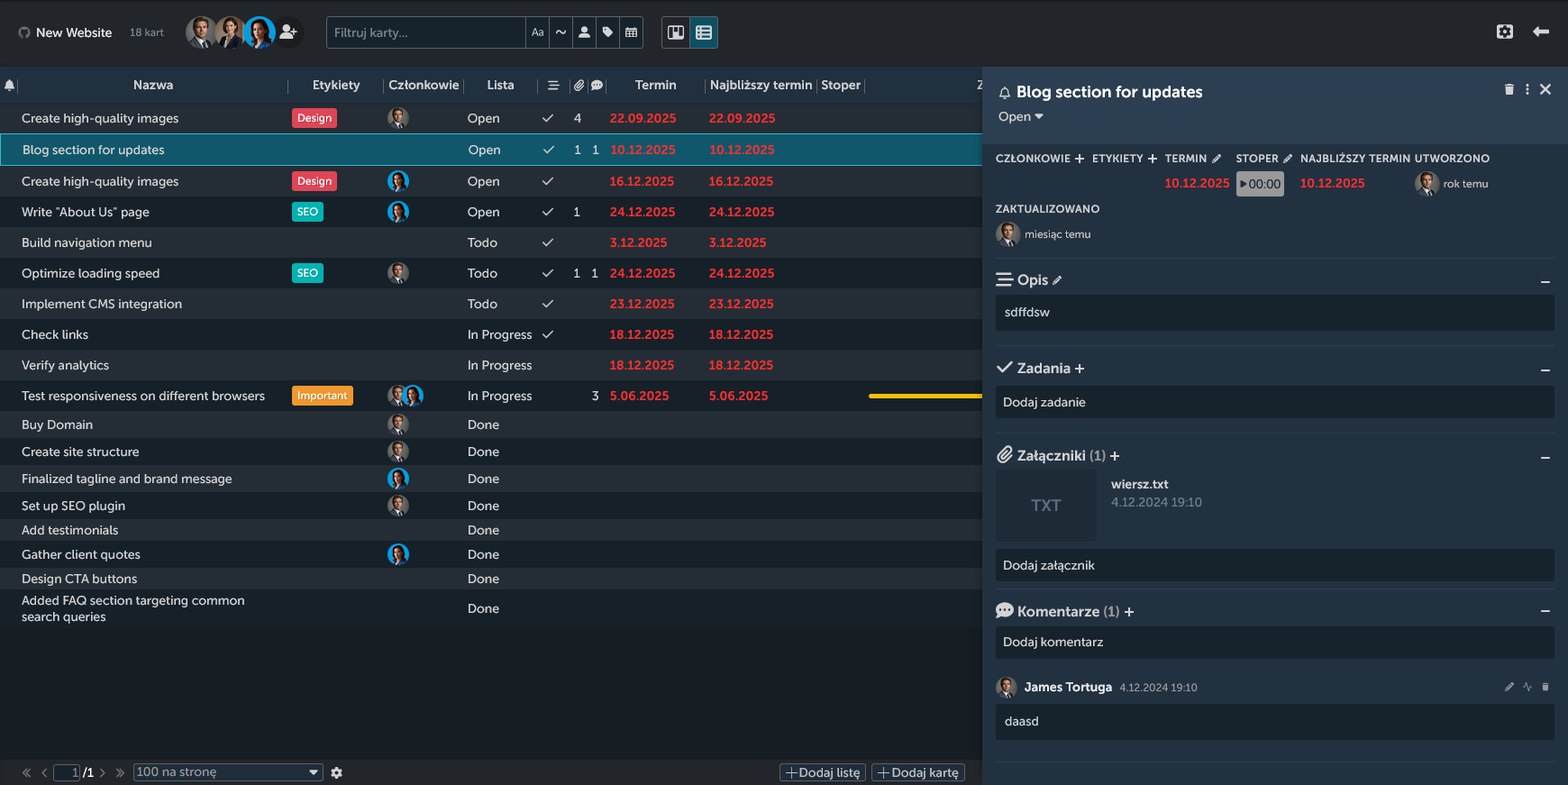Viewport: 1568px width, 785px height.
Task: Edit the Termin due date pencil icon
Action: tap(1217, 159)
